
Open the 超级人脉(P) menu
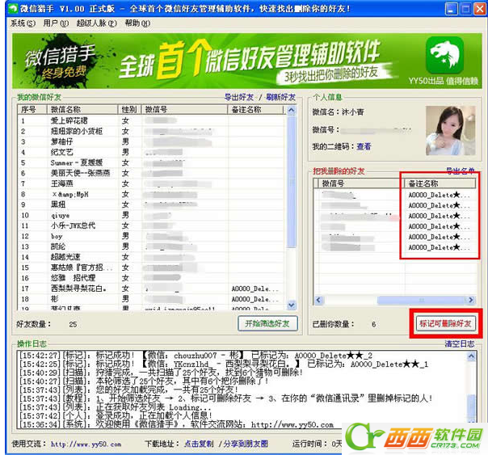(96, 23)
